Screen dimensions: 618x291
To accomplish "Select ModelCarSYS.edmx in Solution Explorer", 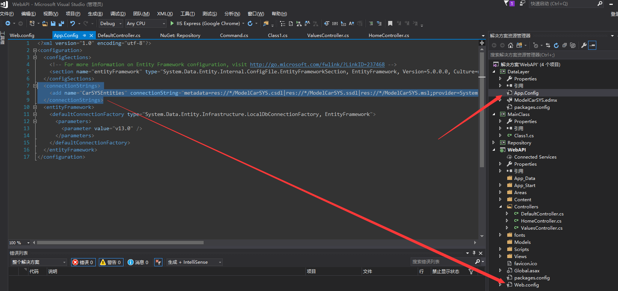I will pos(535,100).
